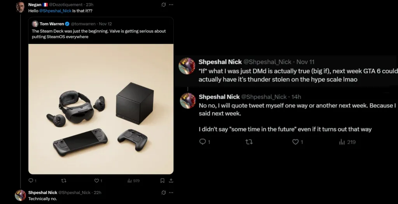Click Shpeshal Nick's avatar beside 'Technically no.'

20,195
